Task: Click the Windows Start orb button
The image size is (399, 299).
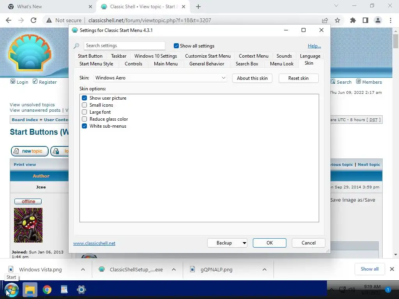Action: (x=12, y=290)
